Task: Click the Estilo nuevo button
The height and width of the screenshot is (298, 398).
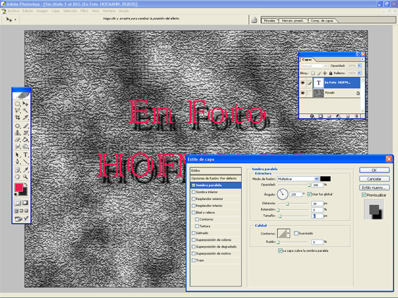Action: tap(374, 188)
